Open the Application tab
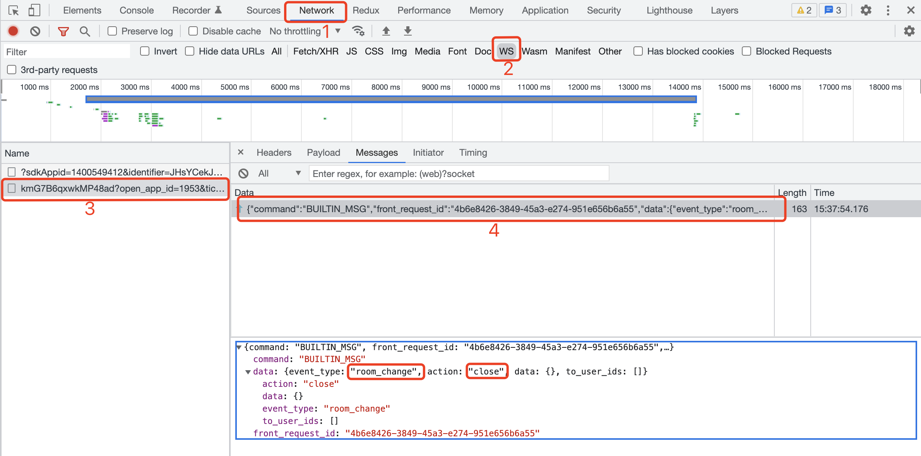This screenshot has width=921, height=456. pos(545,10)
